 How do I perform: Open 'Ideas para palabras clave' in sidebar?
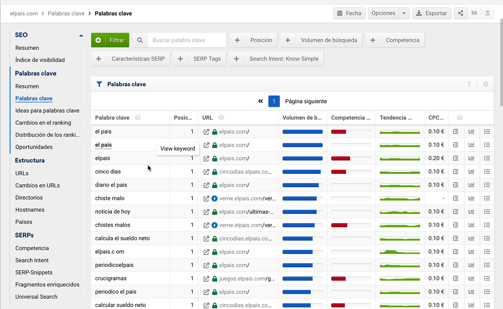tap(47, 110)
